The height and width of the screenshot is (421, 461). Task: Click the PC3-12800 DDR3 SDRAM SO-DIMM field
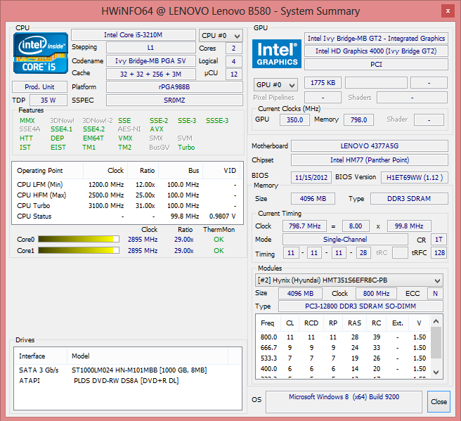(361, 306)
